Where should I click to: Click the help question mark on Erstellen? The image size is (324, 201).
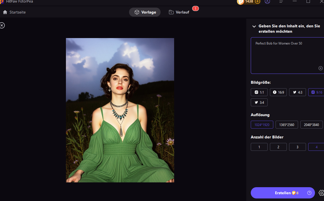pyautogui.click(x=309, y=193)
